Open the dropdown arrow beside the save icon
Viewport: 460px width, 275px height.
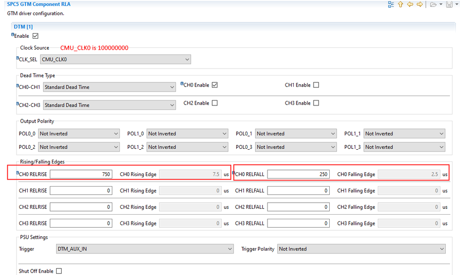coord(457,5)
